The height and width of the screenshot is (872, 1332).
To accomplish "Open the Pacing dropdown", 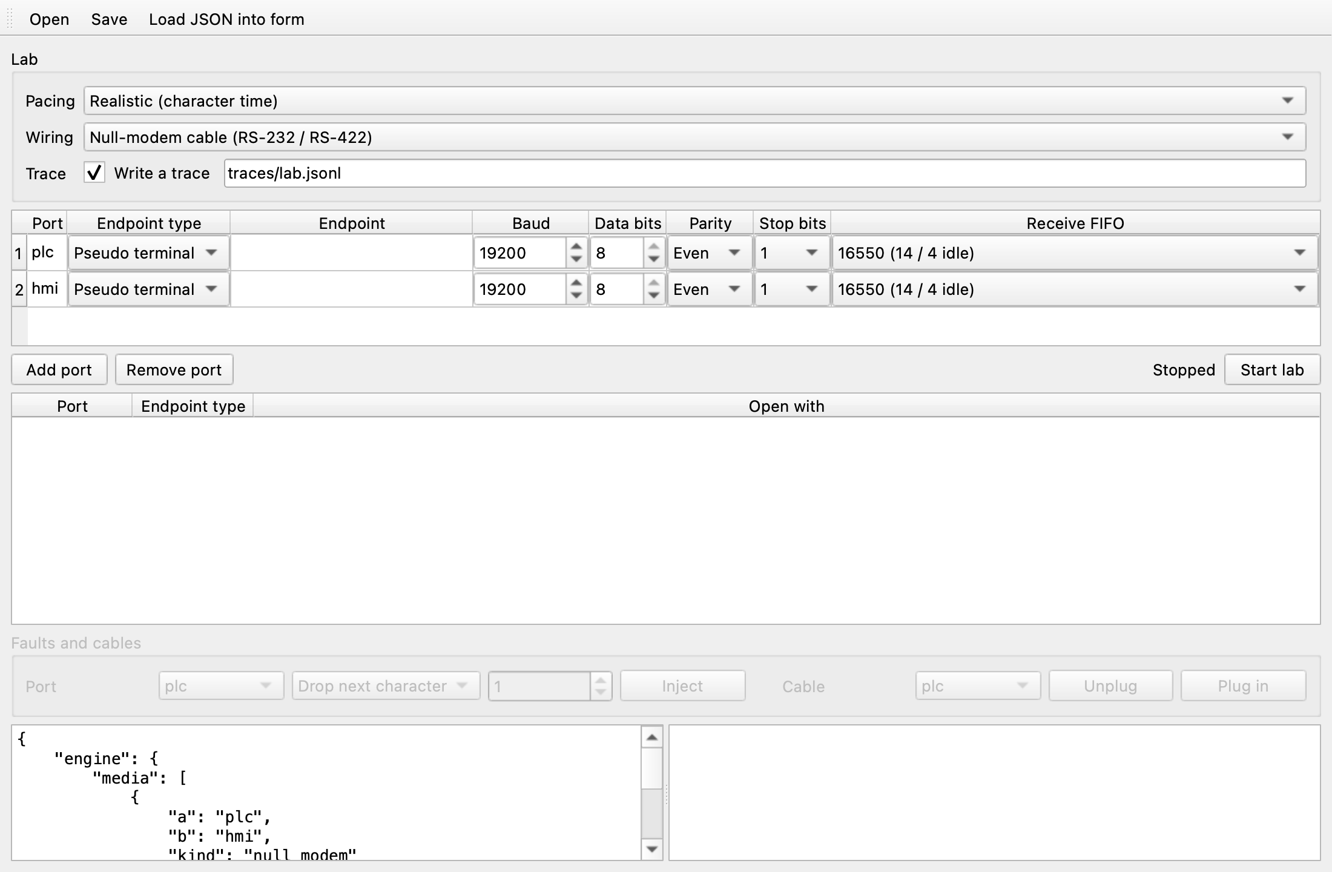I will [694, 101].
